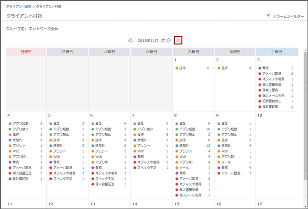Click the alarm filter funnel icon
This screenshot has height=209, width=308.
[x=268, y=16]
